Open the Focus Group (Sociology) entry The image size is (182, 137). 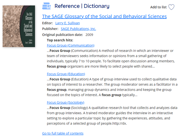[x=66, y=102]
